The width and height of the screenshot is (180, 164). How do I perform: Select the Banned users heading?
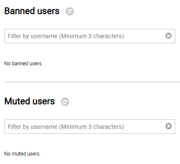(32, 11)
